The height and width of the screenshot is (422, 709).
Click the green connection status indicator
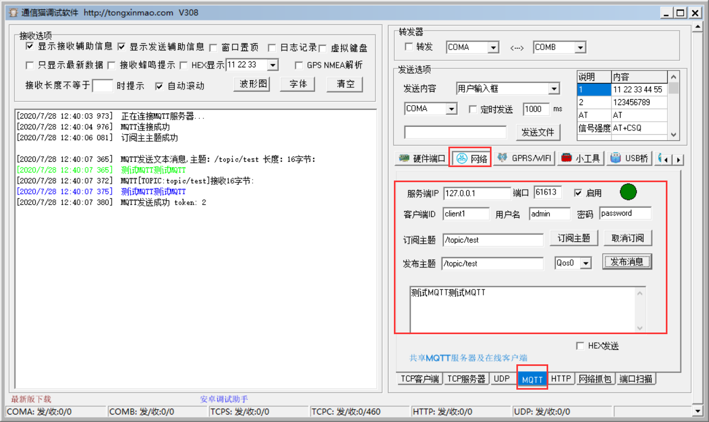point(628,192)
